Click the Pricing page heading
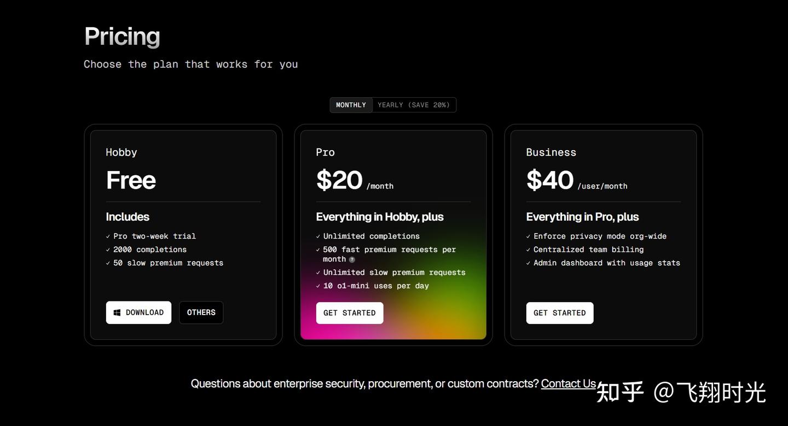The height and width of the screenshot is (426, 788). (122, 37)
